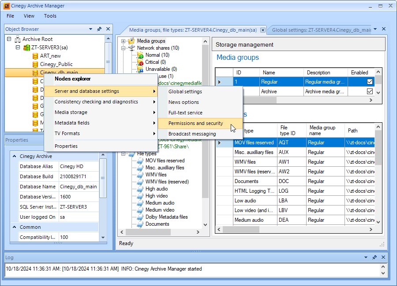
Task: Click the File types node icon
Action: pos(131,154)
